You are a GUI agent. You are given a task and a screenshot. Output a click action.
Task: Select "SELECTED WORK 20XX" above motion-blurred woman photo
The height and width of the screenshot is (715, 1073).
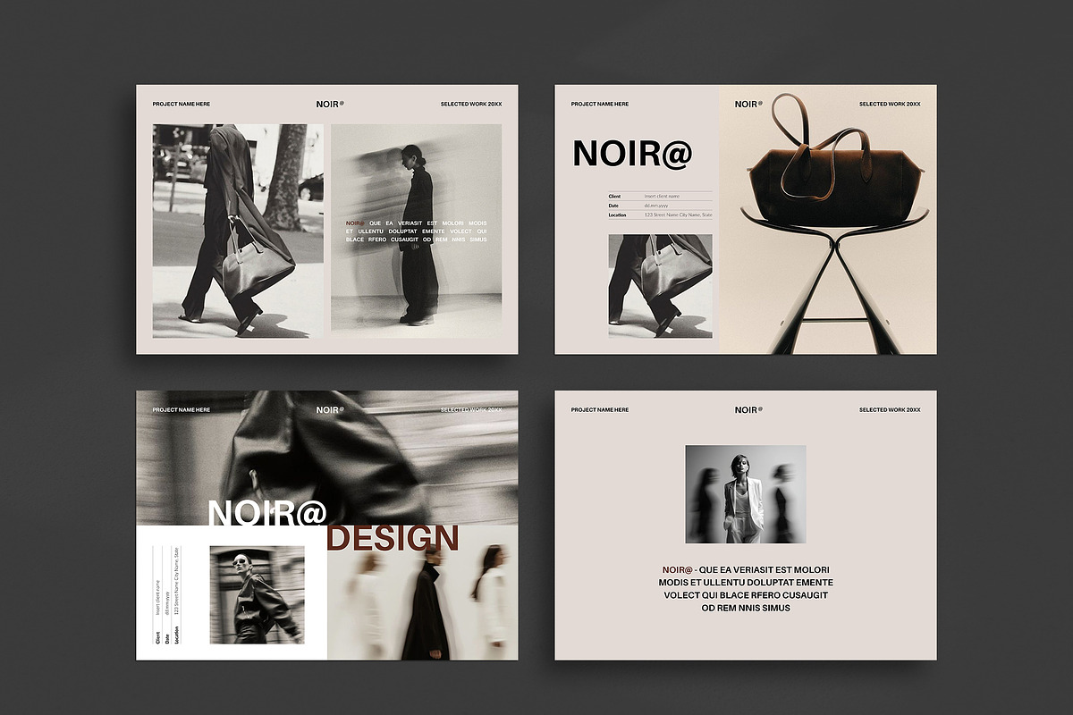[x=471, y=105]
